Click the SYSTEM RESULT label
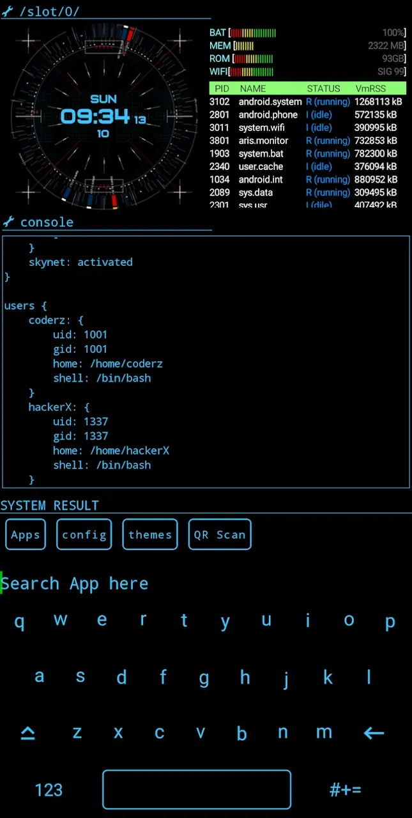This screenshot has width=412, height=818. 50,505
